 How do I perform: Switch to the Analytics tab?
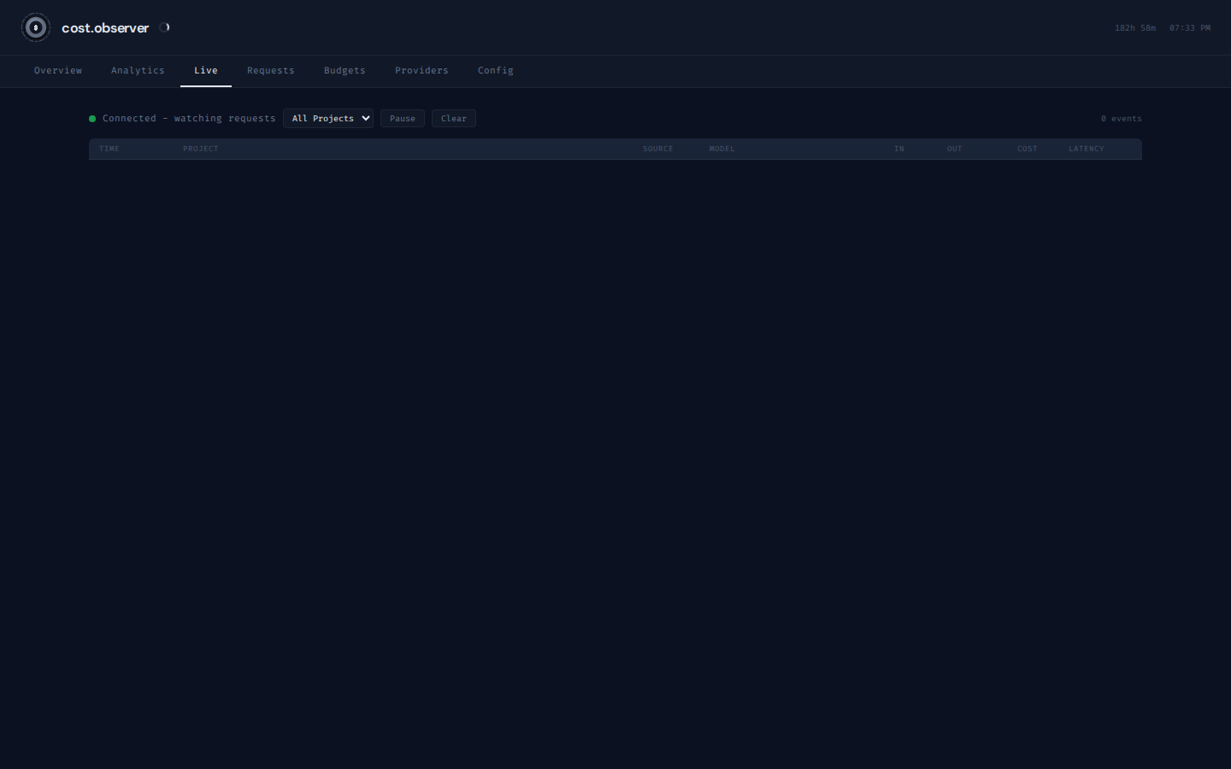tap(138, 71)
